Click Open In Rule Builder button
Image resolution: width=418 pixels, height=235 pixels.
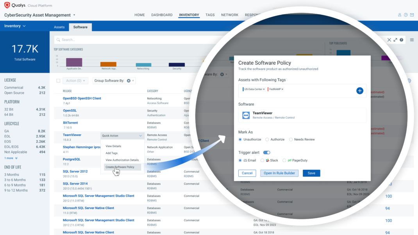[279, 173]
